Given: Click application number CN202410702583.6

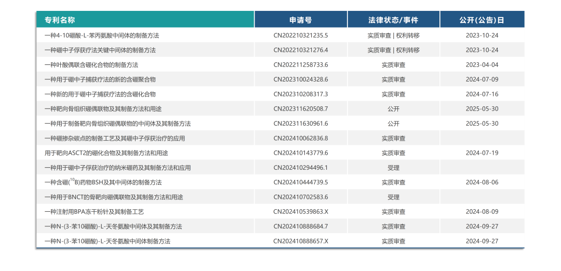Looking at the screenshot, I should (301, 197).
